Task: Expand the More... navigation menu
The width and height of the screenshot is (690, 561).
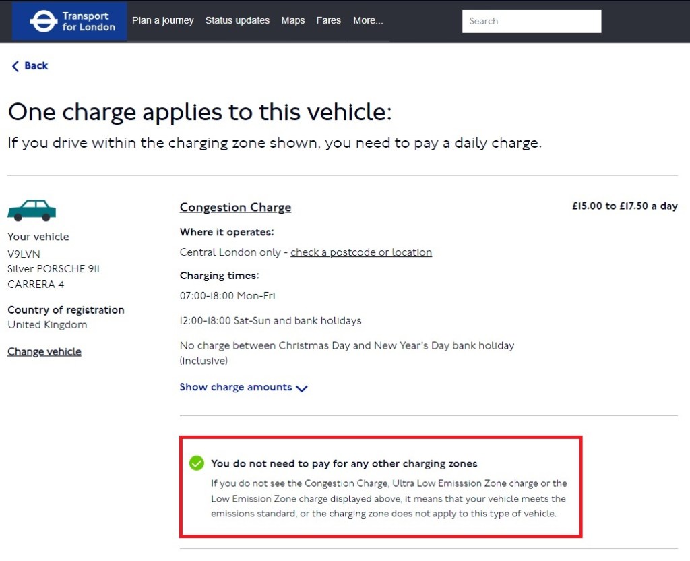Action: [x=368, y=21]
